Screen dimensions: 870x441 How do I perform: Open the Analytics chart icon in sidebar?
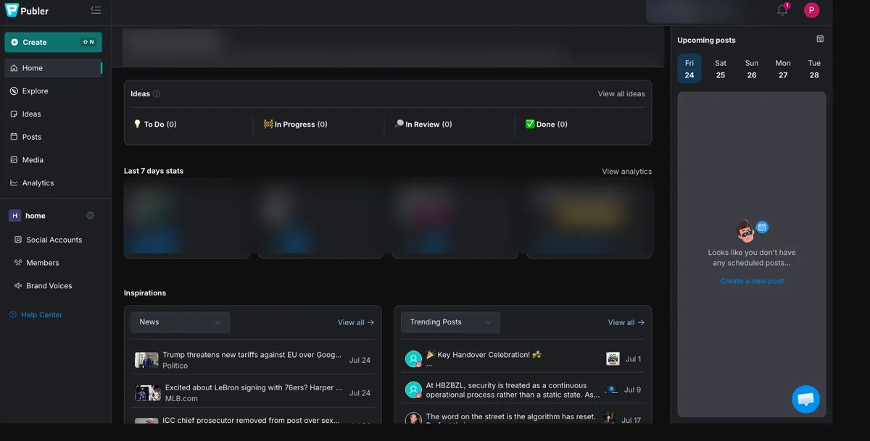click(x=14, y=183)
